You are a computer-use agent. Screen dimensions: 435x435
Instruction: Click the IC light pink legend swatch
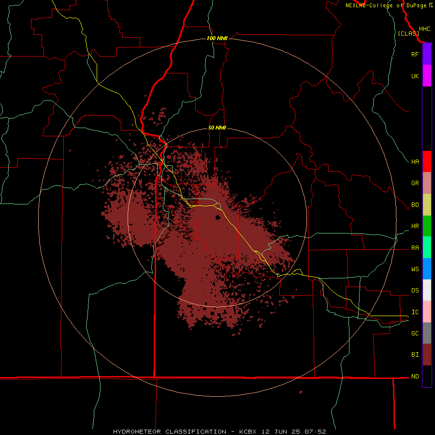tap(427, 312)
